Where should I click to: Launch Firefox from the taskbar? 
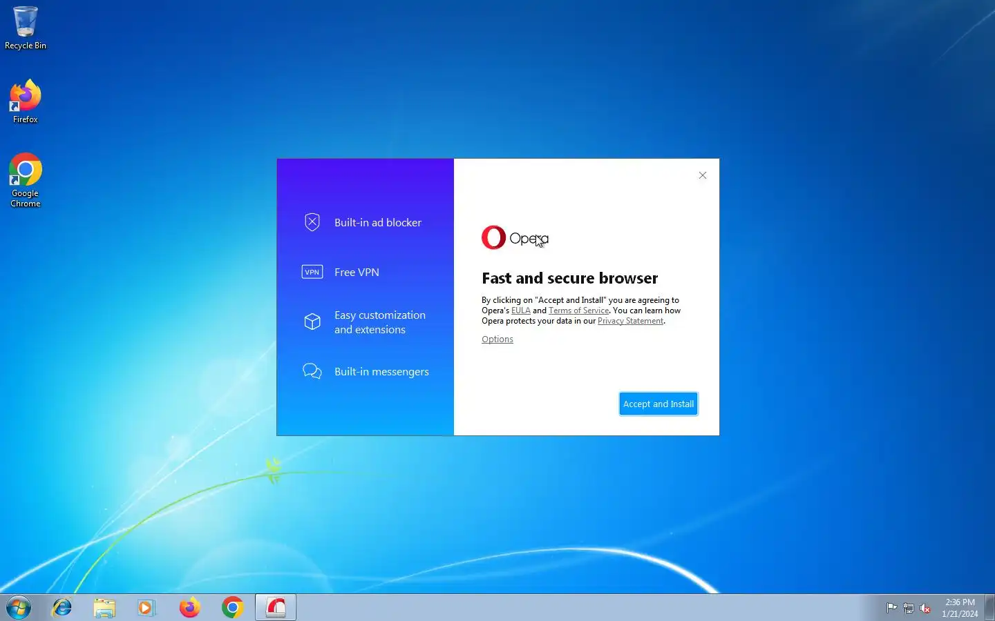pos(189,608)
